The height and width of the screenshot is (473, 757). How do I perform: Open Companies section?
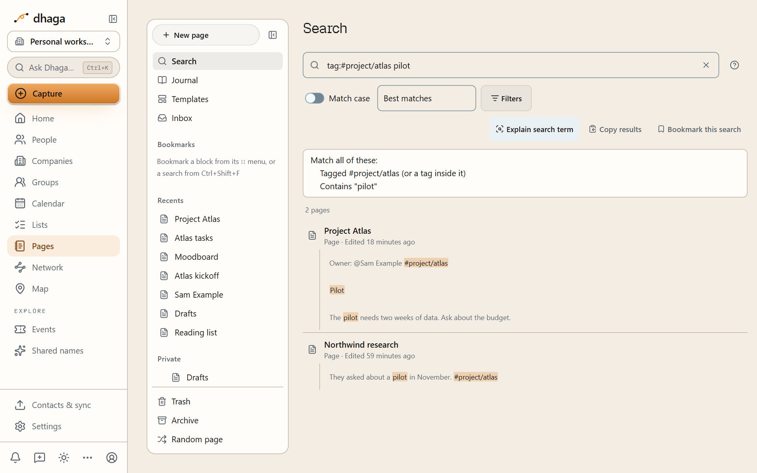(x=63, y=161)
